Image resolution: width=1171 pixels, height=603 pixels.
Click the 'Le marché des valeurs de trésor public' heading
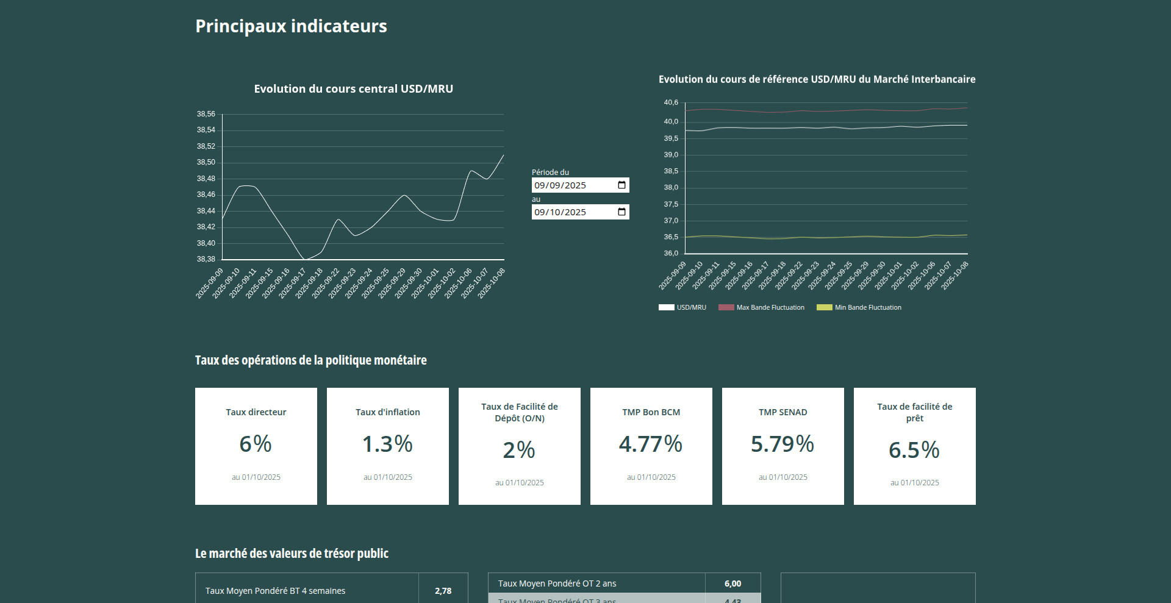pyautogui.click(x=292, y=554)
